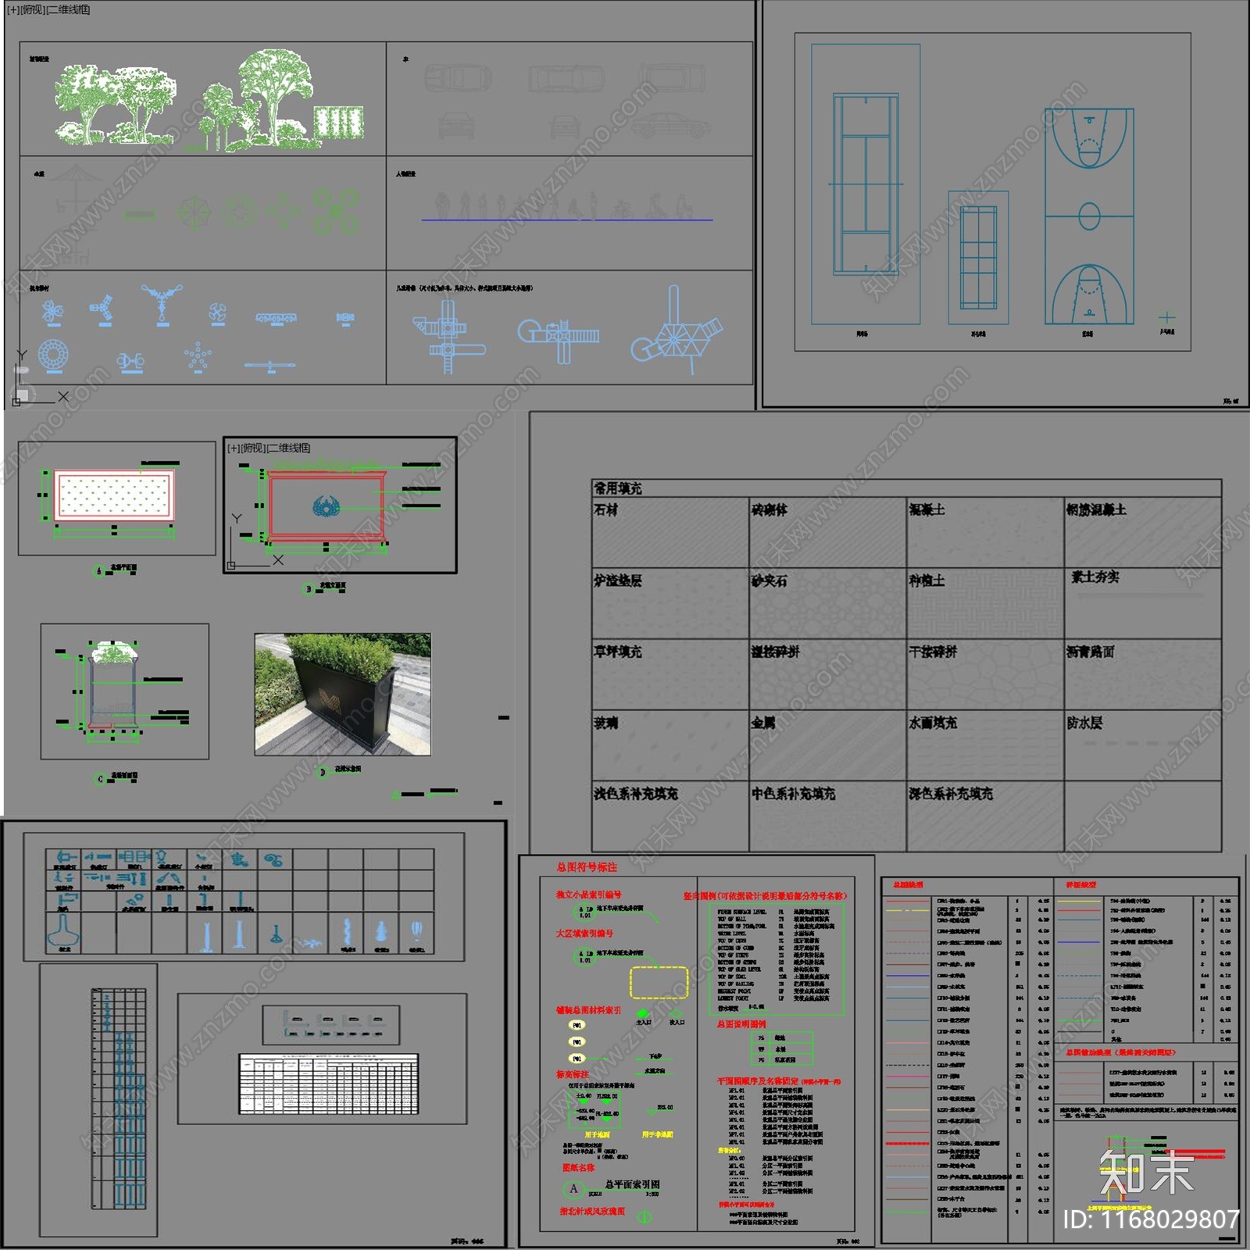Click the 金属 hatch cell

coord(828,745)
